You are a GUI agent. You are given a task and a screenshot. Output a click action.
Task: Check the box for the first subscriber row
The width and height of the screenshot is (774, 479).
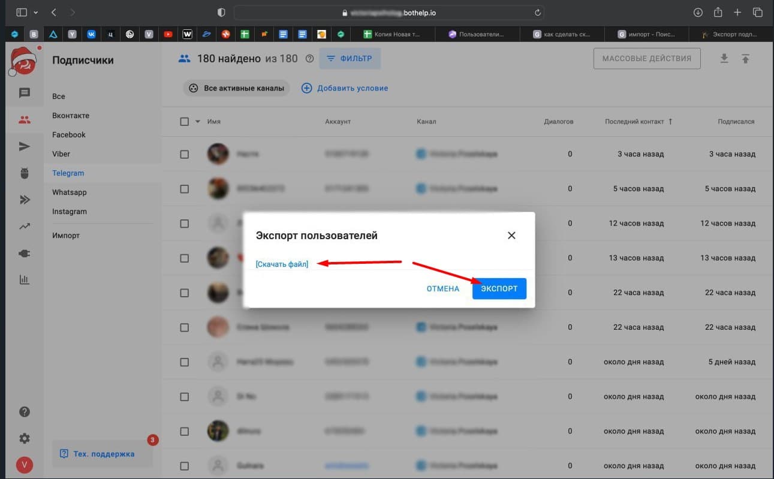[184, 154]
